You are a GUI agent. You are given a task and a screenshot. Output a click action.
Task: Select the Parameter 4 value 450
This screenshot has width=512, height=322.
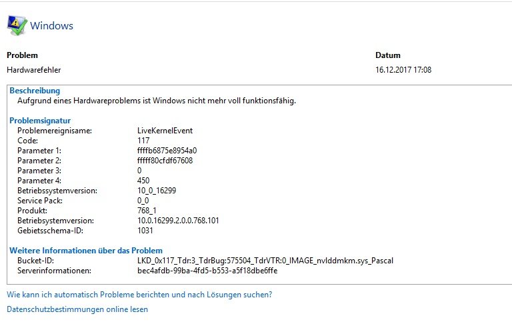143,181
